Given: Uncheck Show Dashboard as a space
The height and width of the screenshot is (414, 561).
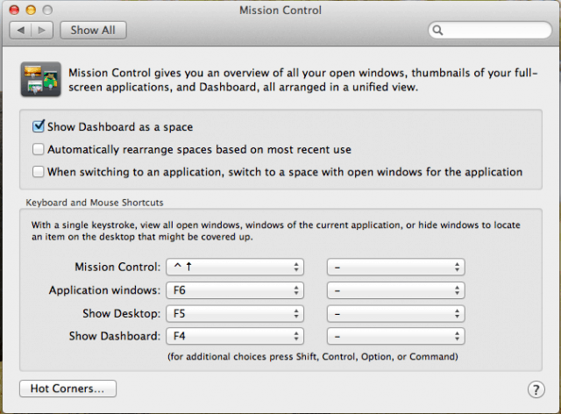Looking at the screenshot, I should 39,127.
